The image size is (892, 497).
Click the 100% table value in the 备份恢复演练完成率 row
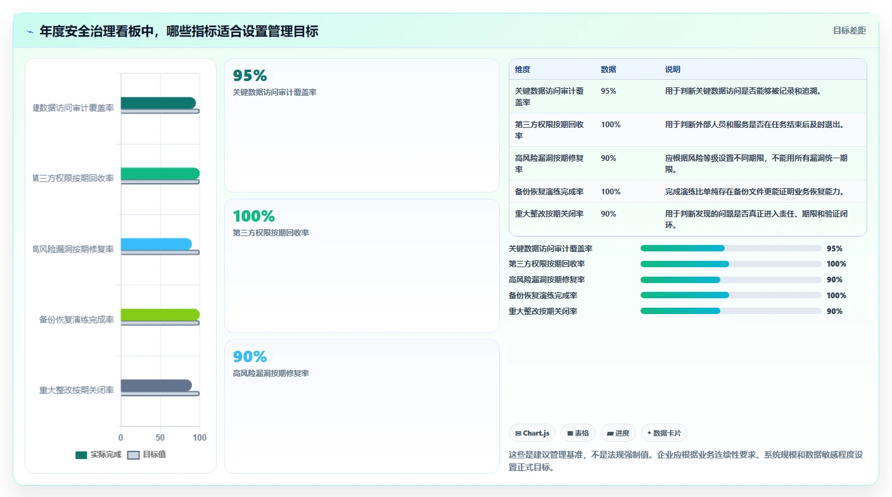pyautogui.click(x=611, y=191)
